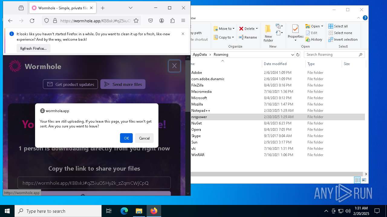
Task: Click Invert selection in Explorer
Action: [343, 39]
